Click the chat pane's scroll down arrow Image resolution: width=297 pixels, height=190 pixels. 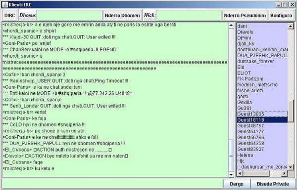(231, 174)
